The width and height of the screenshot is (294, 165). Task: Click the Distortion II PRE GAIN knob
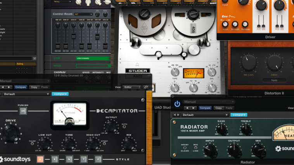pyautogui.click(x=249, y=63)
